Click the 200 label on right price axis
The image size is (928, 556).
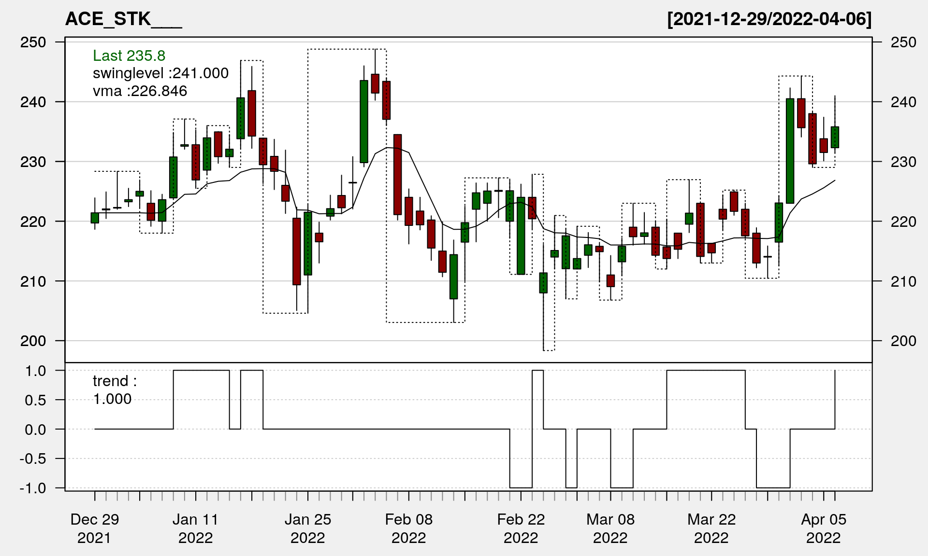pos(903,341)
